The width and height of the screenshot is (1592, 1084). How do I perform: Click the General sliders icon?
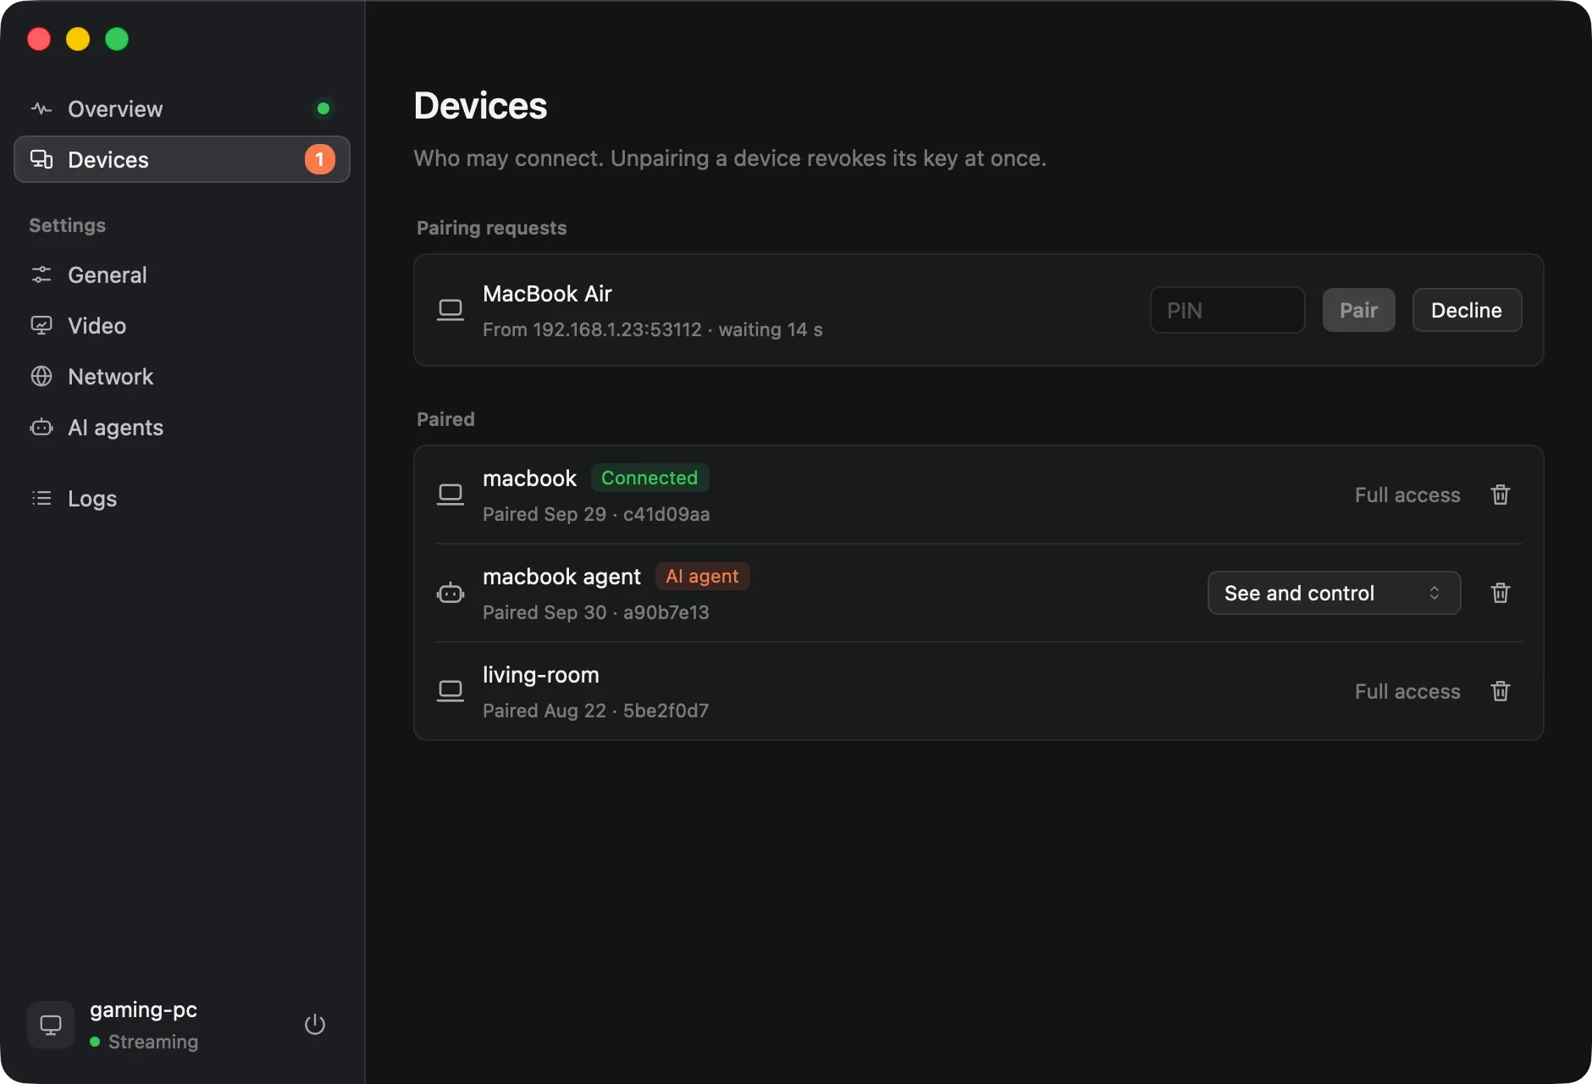41,274
